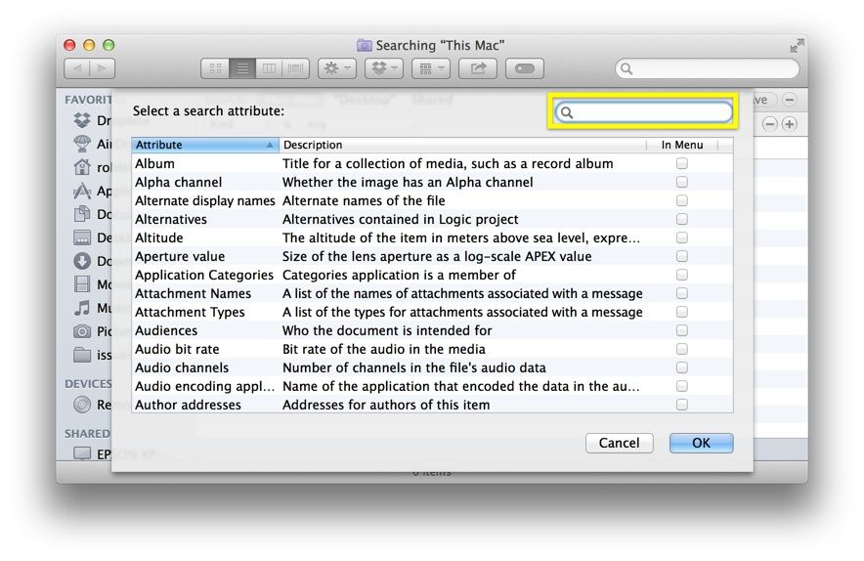Image resolution: width=864 pixels, height=561 pixels.
Task: Switch to column view in the toolbar
Action: (x=269, y=68)
